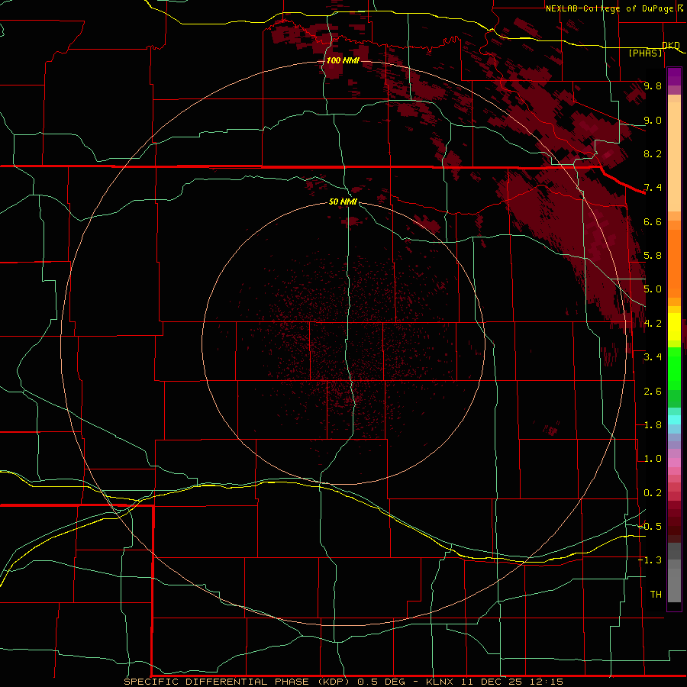
Task: Click the 1.8 scale value
Action: (653, 425)
